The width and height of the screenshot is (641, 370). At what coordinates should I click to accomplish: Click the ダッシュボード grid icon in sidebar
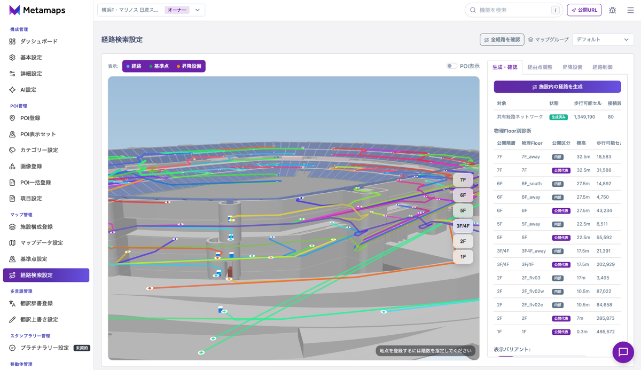click(12, 41)
